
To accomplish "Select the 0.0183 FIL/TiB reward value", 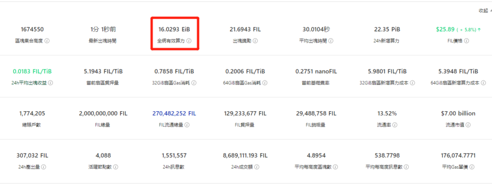I will [32, 71].
